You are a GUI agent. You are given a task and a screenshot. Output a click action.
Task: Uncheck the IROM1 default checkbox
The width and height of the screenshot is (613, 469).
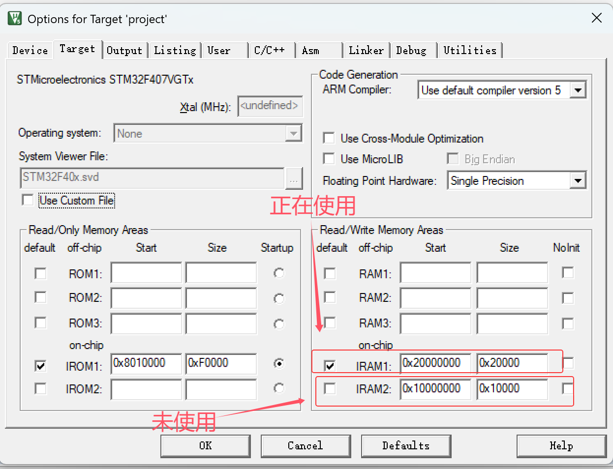(40, 366)
